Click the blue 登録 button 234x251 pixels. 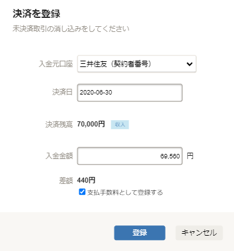click(139, 232)
